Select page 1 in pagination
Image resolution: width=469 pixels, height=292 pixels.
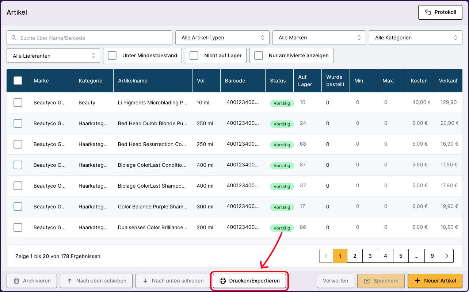coord(340,256)
